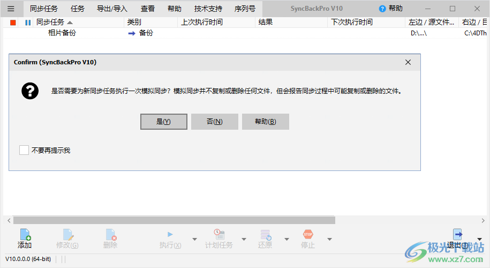Image resolution: width=490 pixels, height=268 pixels.
Task: Open the 任务 menu
Action: (x=77, y=9)
